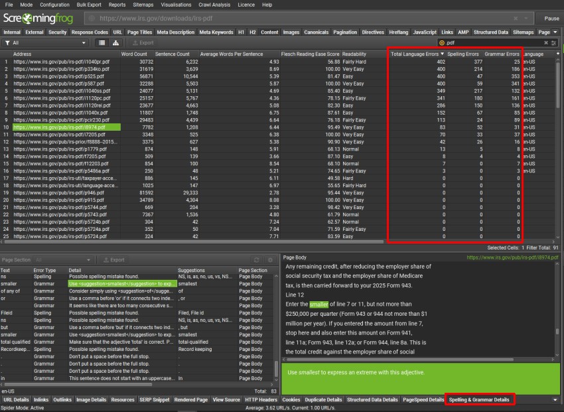Sort by Total Language Errors column
The width and height of the screenshot is (564, 412).
(417, 54)
